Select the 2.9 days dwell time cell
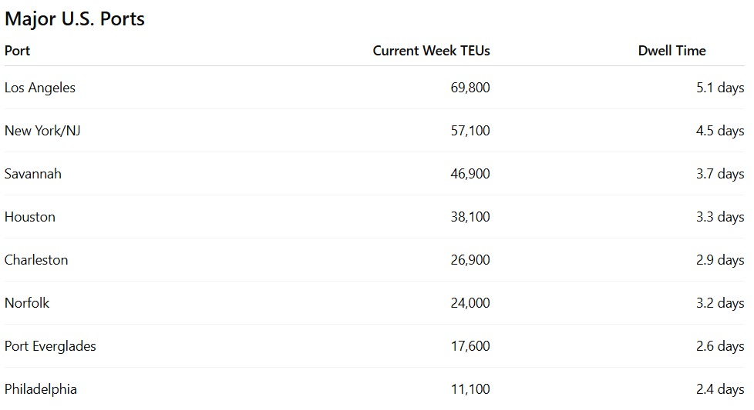The width and height of the screenshot is (754, 410). (720, 260)
